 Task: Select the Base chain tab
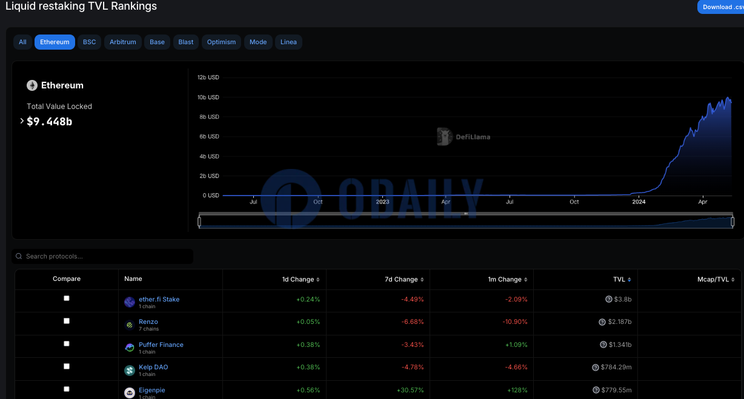(x=158, y=42)
